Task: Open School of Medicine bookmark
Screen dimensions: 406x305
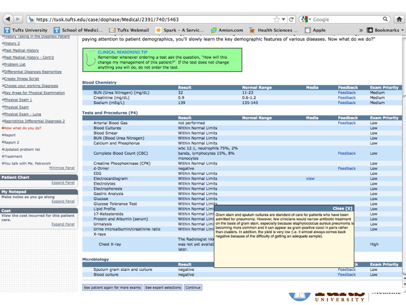Action: (78, 30)
